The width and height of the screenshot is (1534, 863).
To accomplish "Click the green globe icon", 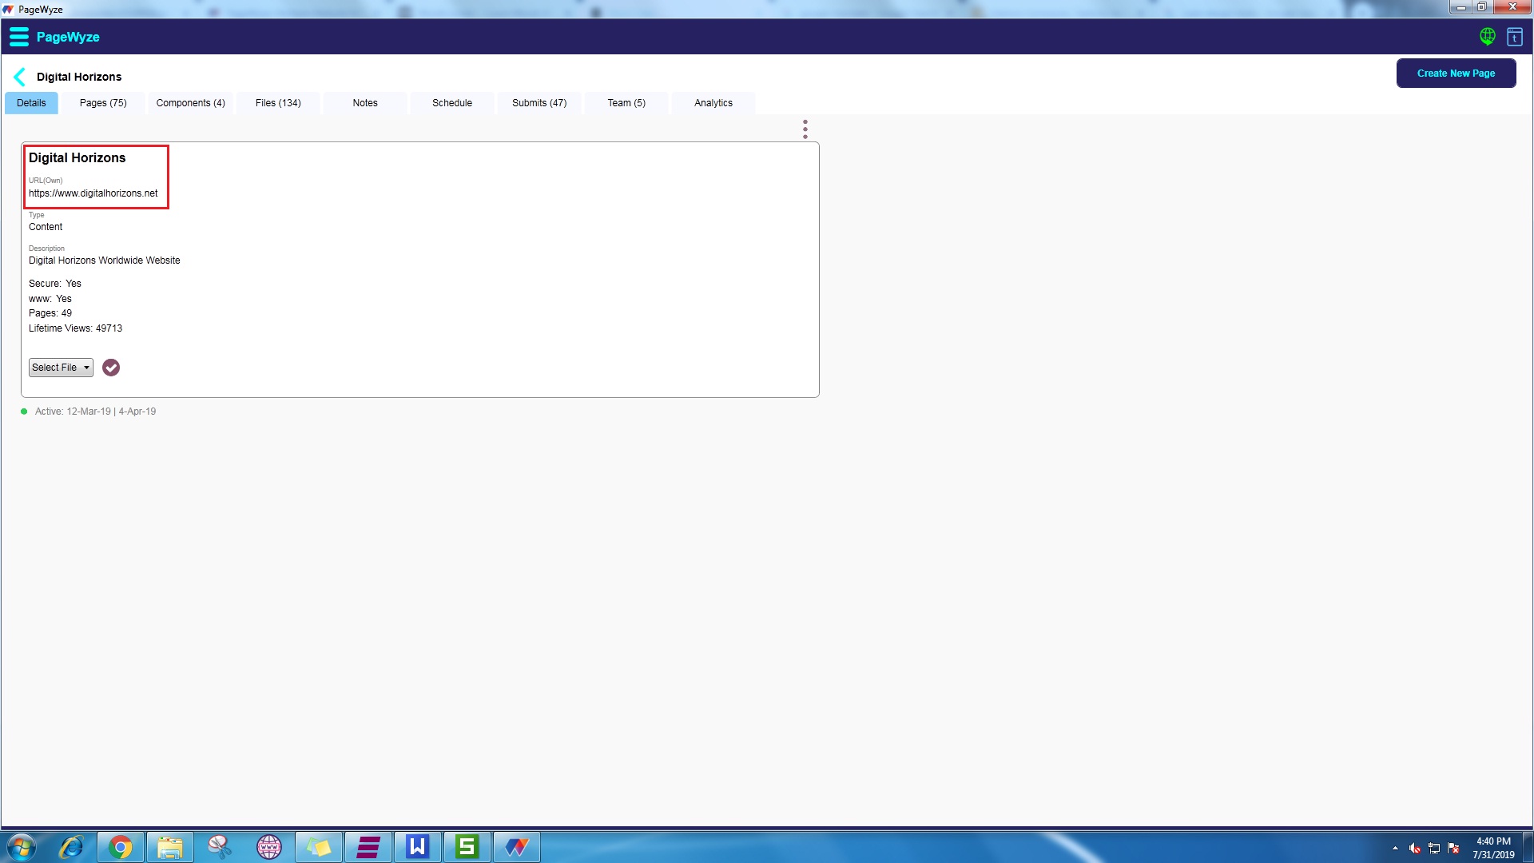I will (x=1487, y=37).
